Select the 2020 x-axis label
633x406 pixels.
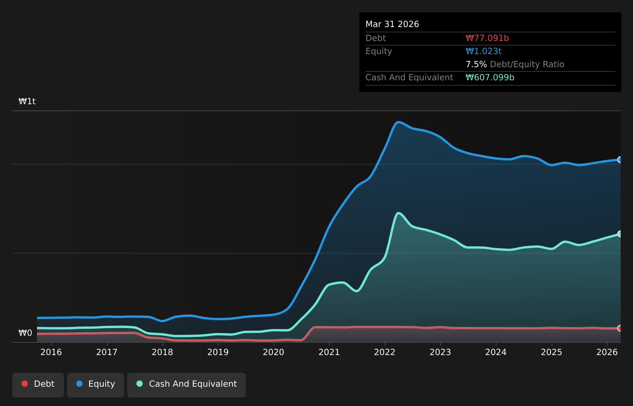click(274, 352)
